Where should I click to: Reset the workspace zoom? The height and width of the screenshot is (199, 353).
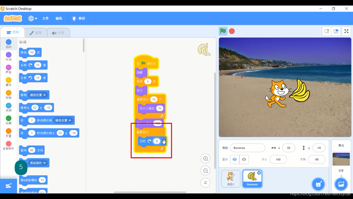pos(205,183)
